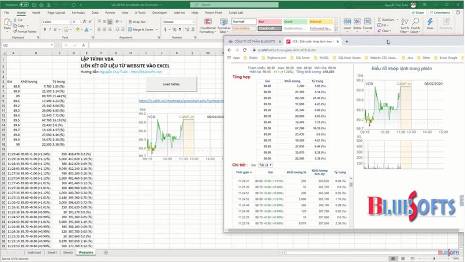Image resolution: width=465 pixels, height=262 pixels.
Task: Open the font name Calibri dropdown
Action: click(70, 22)
